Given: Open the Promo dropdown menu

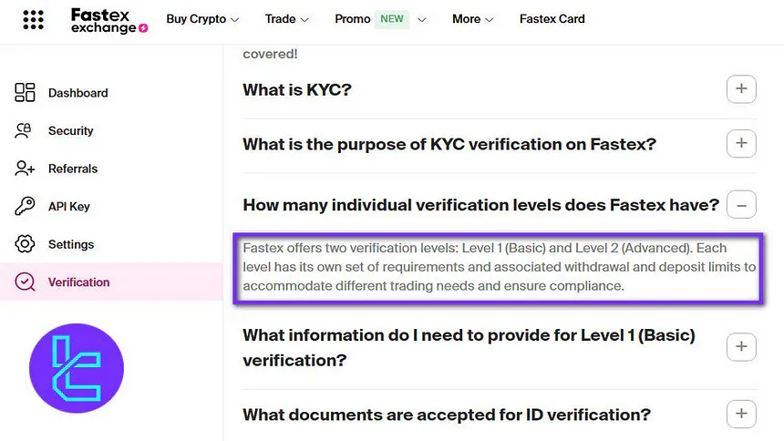Looking at the screenshot, I should (379, 19).
